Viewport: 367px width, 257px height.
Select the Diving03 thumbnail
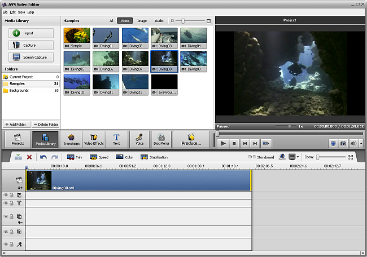[164, 38]
